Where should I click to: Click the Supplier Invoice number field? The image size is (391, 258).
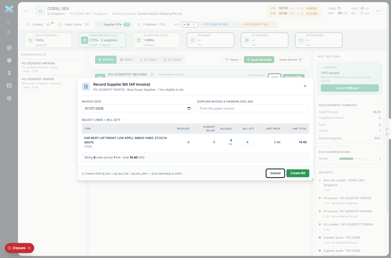pyautogui.click(x=253, y=108)
